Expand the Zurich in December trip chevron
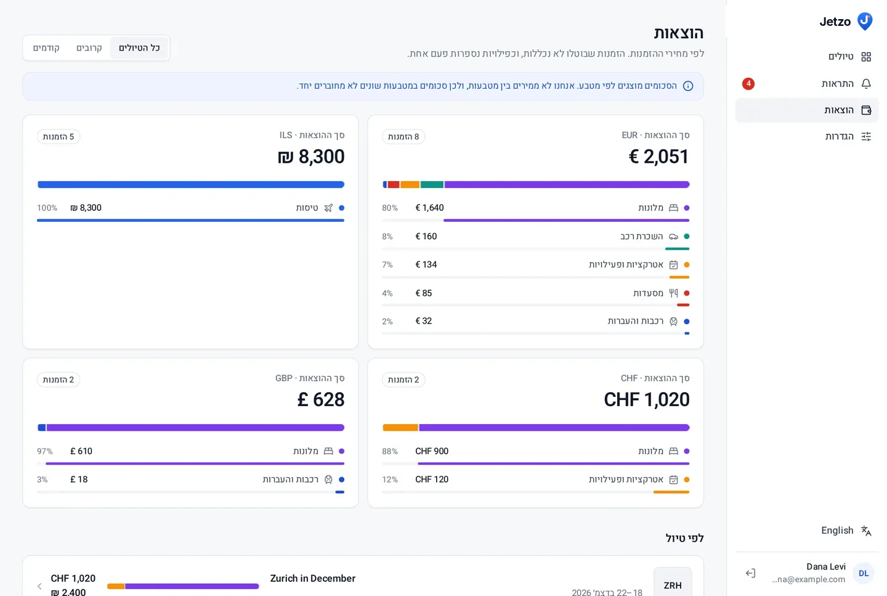The image size is (887, 596). [x=39, y=586]
